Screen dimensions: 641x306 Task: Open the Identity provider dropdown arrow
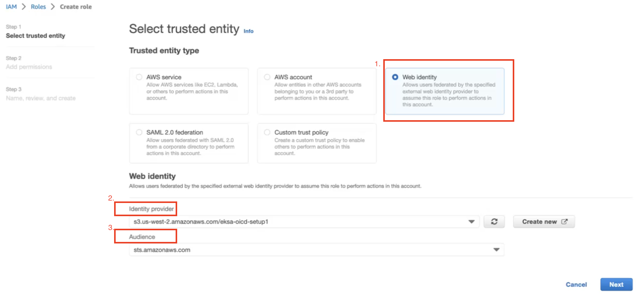471,221
